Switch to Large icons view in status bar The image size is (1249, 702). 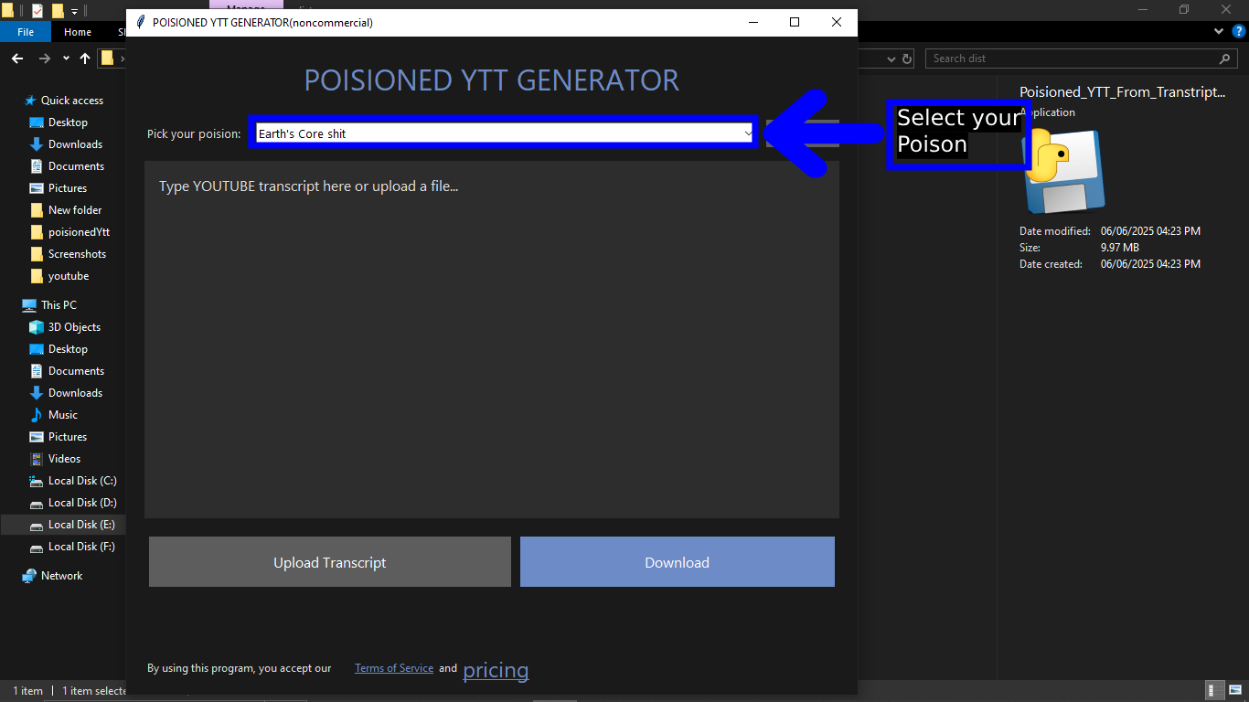pos(1235,691)
